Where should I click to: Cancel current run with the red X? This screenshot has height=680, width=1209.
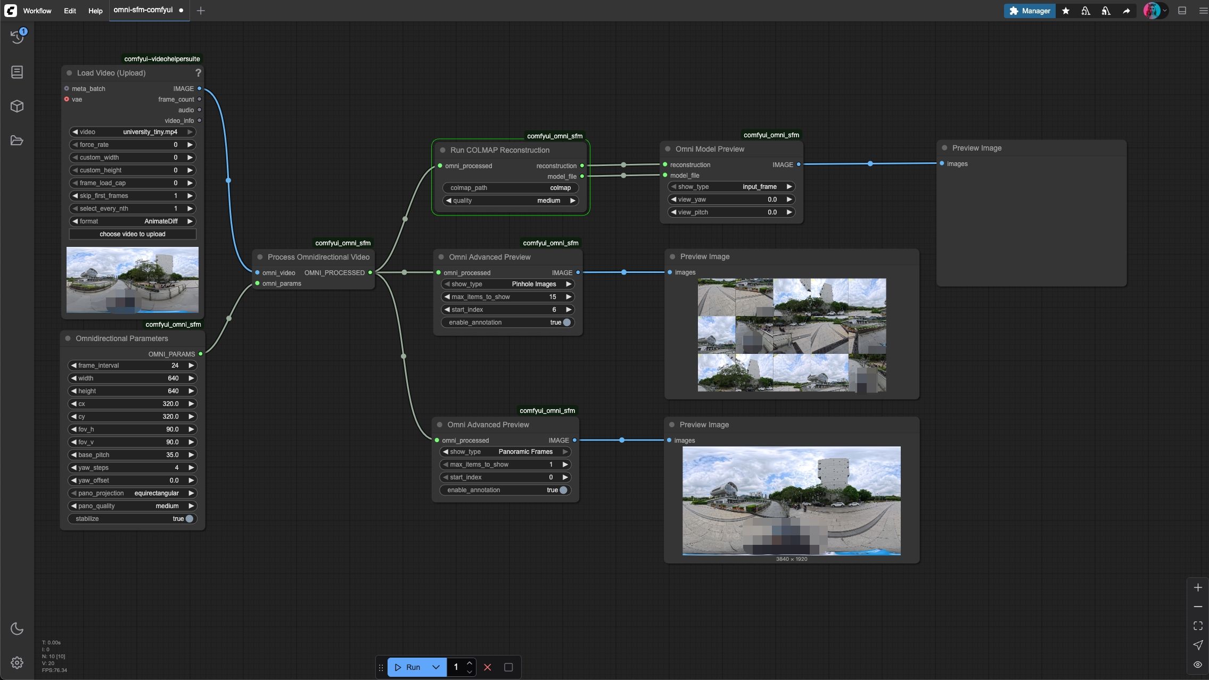click(x=487, y=667)
